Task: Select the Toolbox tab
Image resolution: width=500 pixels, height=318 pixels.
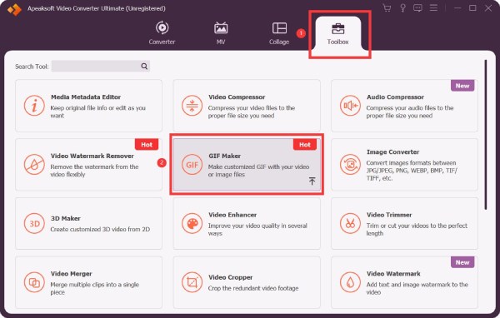Action: pos(337,34)
